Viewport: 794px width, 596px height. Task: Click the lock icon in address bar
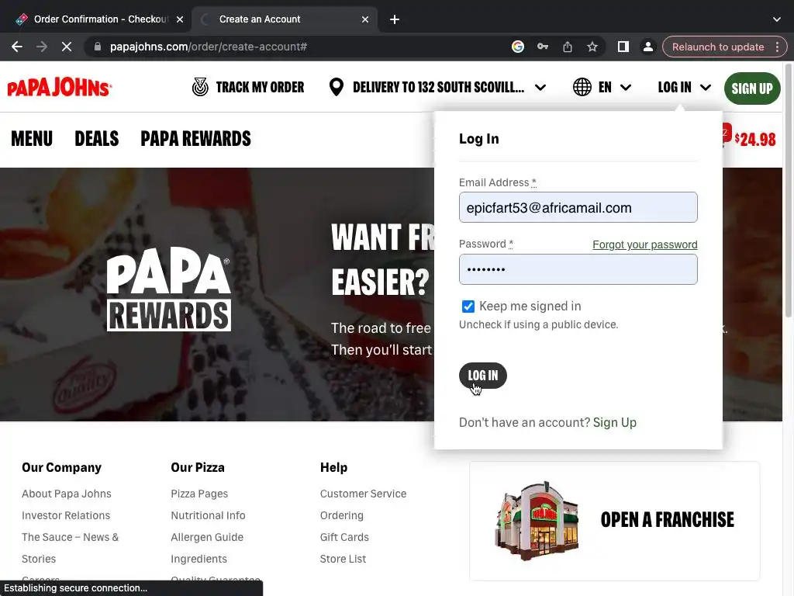[98, 47]
